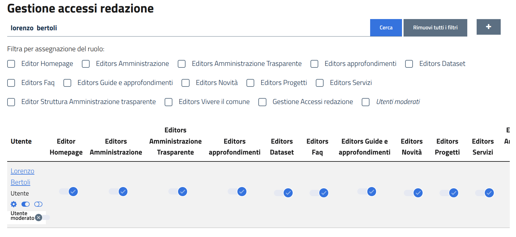Viewport: 516px width, 237px height.
Task: Toggle the Utente moderato switch
Action: [42, 218]
